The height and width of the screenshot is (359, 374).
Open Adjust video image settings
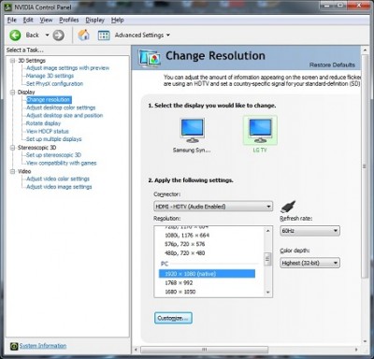59,187
